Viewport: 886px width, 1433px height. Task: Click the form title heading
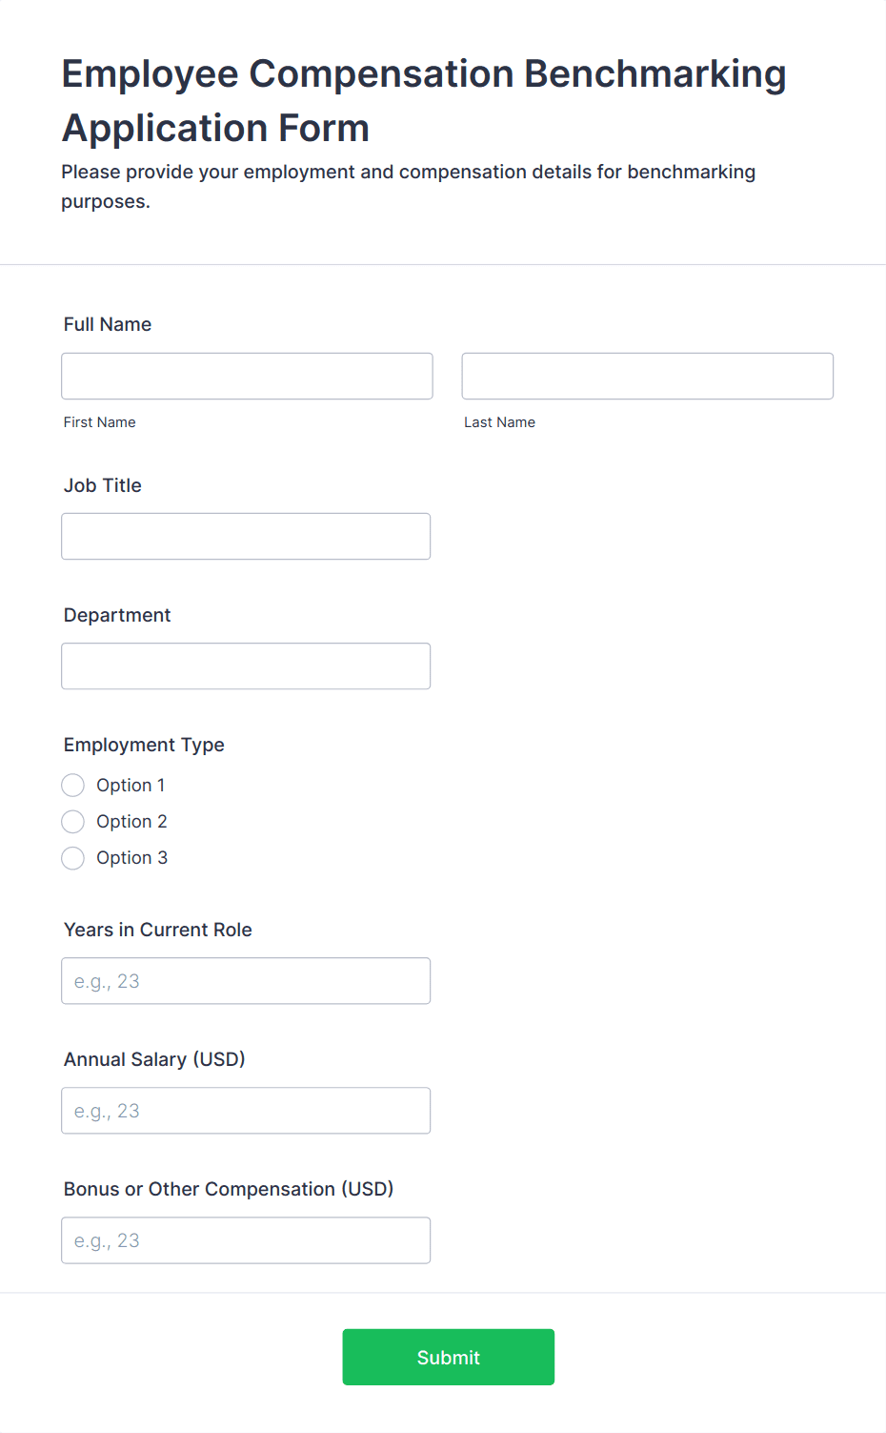[x=423, y=99]
